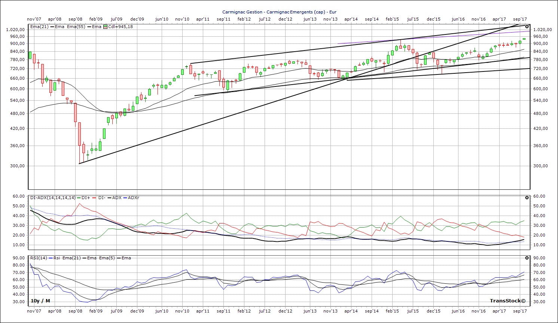558x323 pixels.
Task: Click the Ema(21) legend label in RSI panel
Action: pos(71,258)
